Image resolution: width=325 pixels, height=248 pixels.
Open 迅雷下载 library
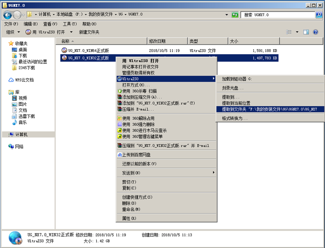pos(24,116)
